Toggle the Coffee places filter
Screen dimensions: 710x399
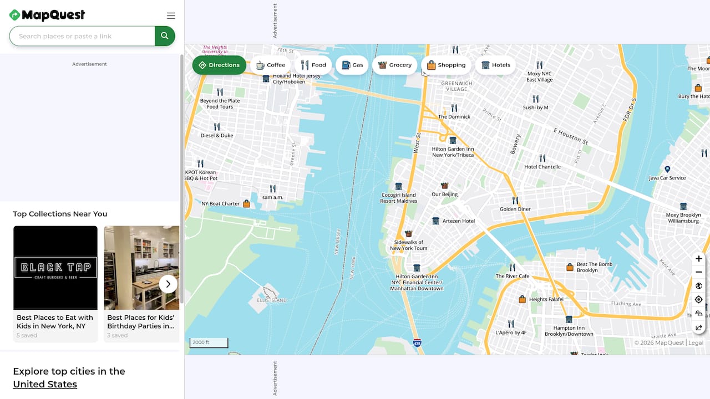click(x=270, y=65)
